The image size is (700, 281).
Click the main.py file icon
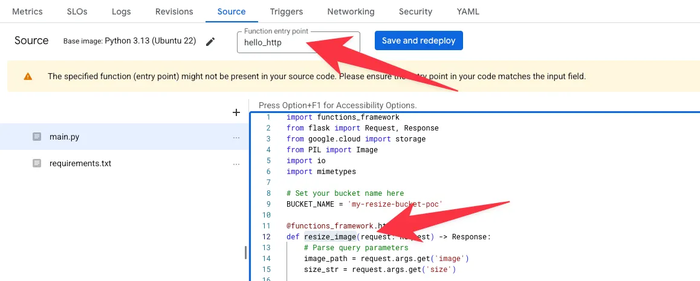(37, 137)
